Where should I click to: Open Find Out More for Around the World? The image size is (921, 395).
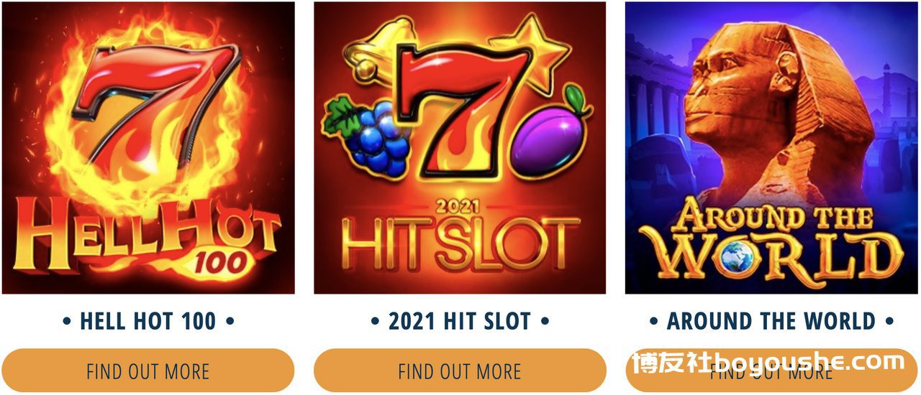(x=772, y=371)
